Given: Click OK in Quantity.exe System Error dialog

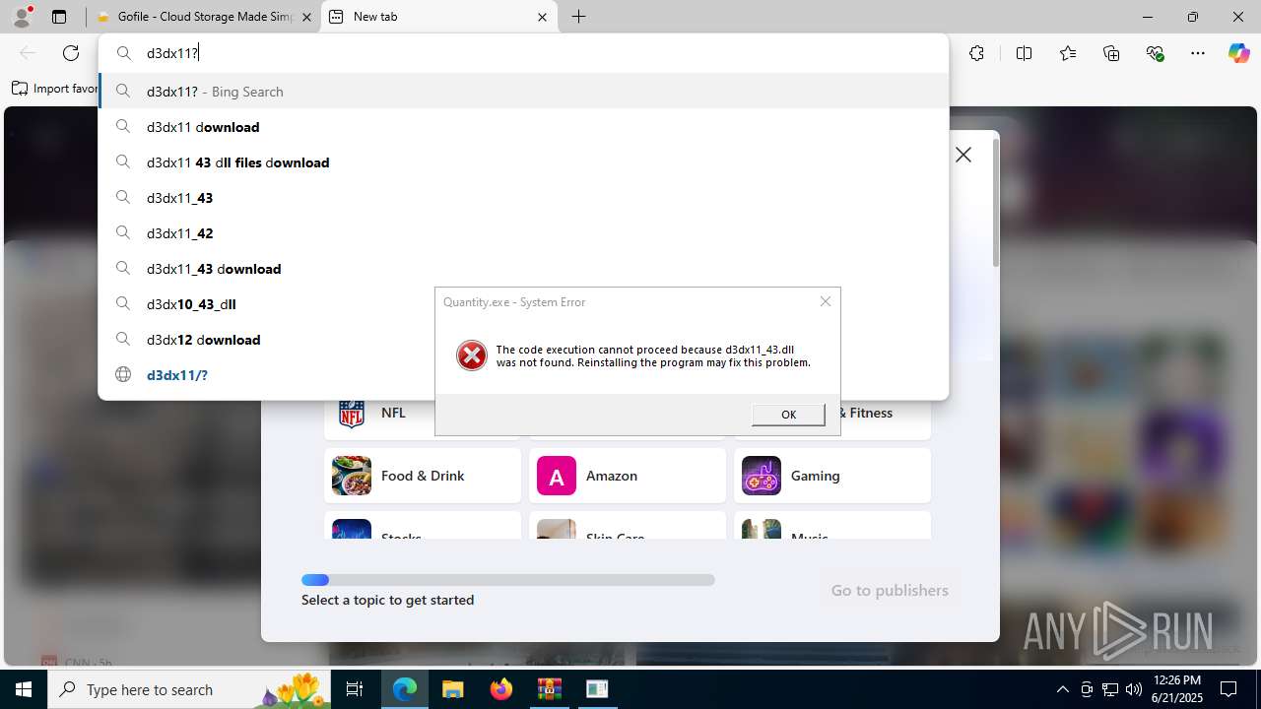Looking at the screenshot, I should point(788,415).
